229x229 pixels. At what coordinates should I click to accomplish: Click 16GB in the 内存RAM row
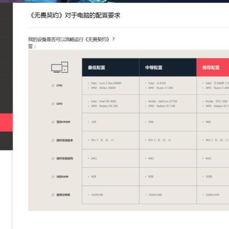209,176
